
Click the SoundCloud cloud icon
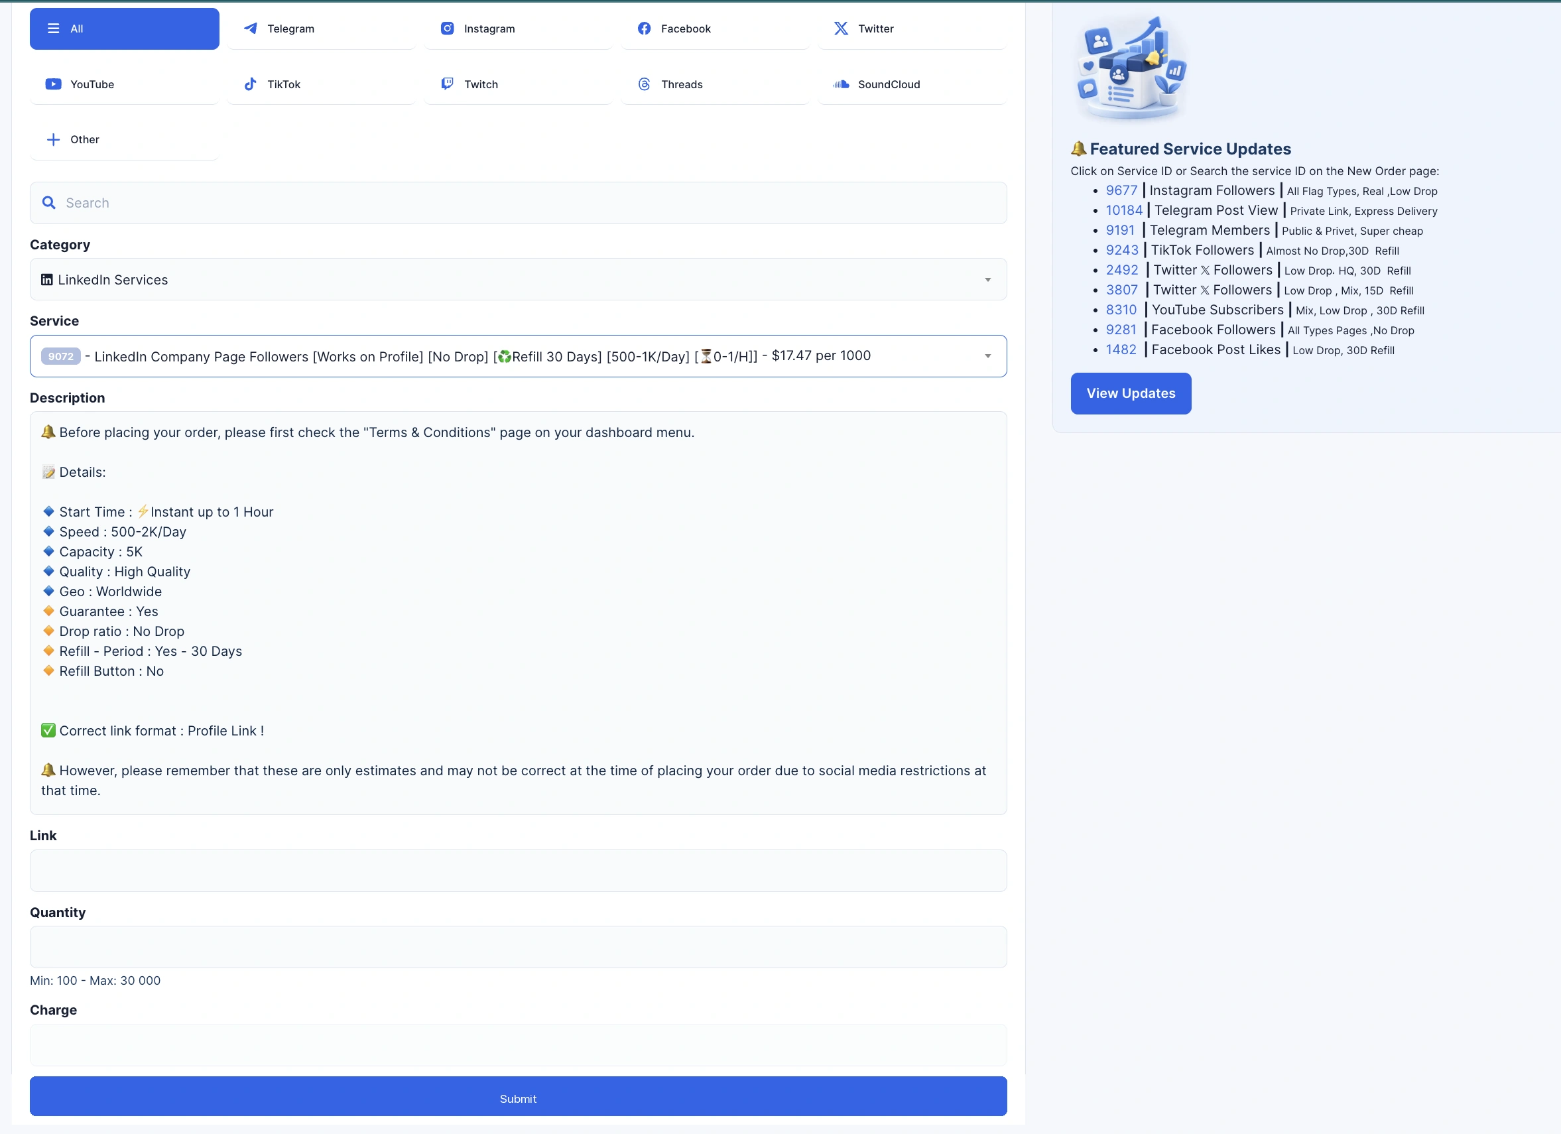click(841, 84)
